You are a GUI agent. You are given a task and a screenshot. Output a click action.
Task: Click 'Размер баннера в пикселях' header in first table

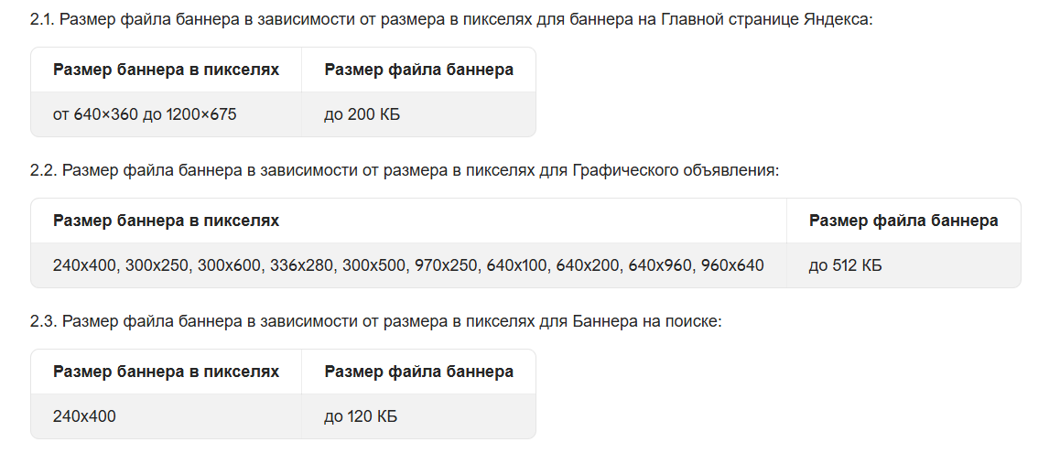[x=166, y=70]
